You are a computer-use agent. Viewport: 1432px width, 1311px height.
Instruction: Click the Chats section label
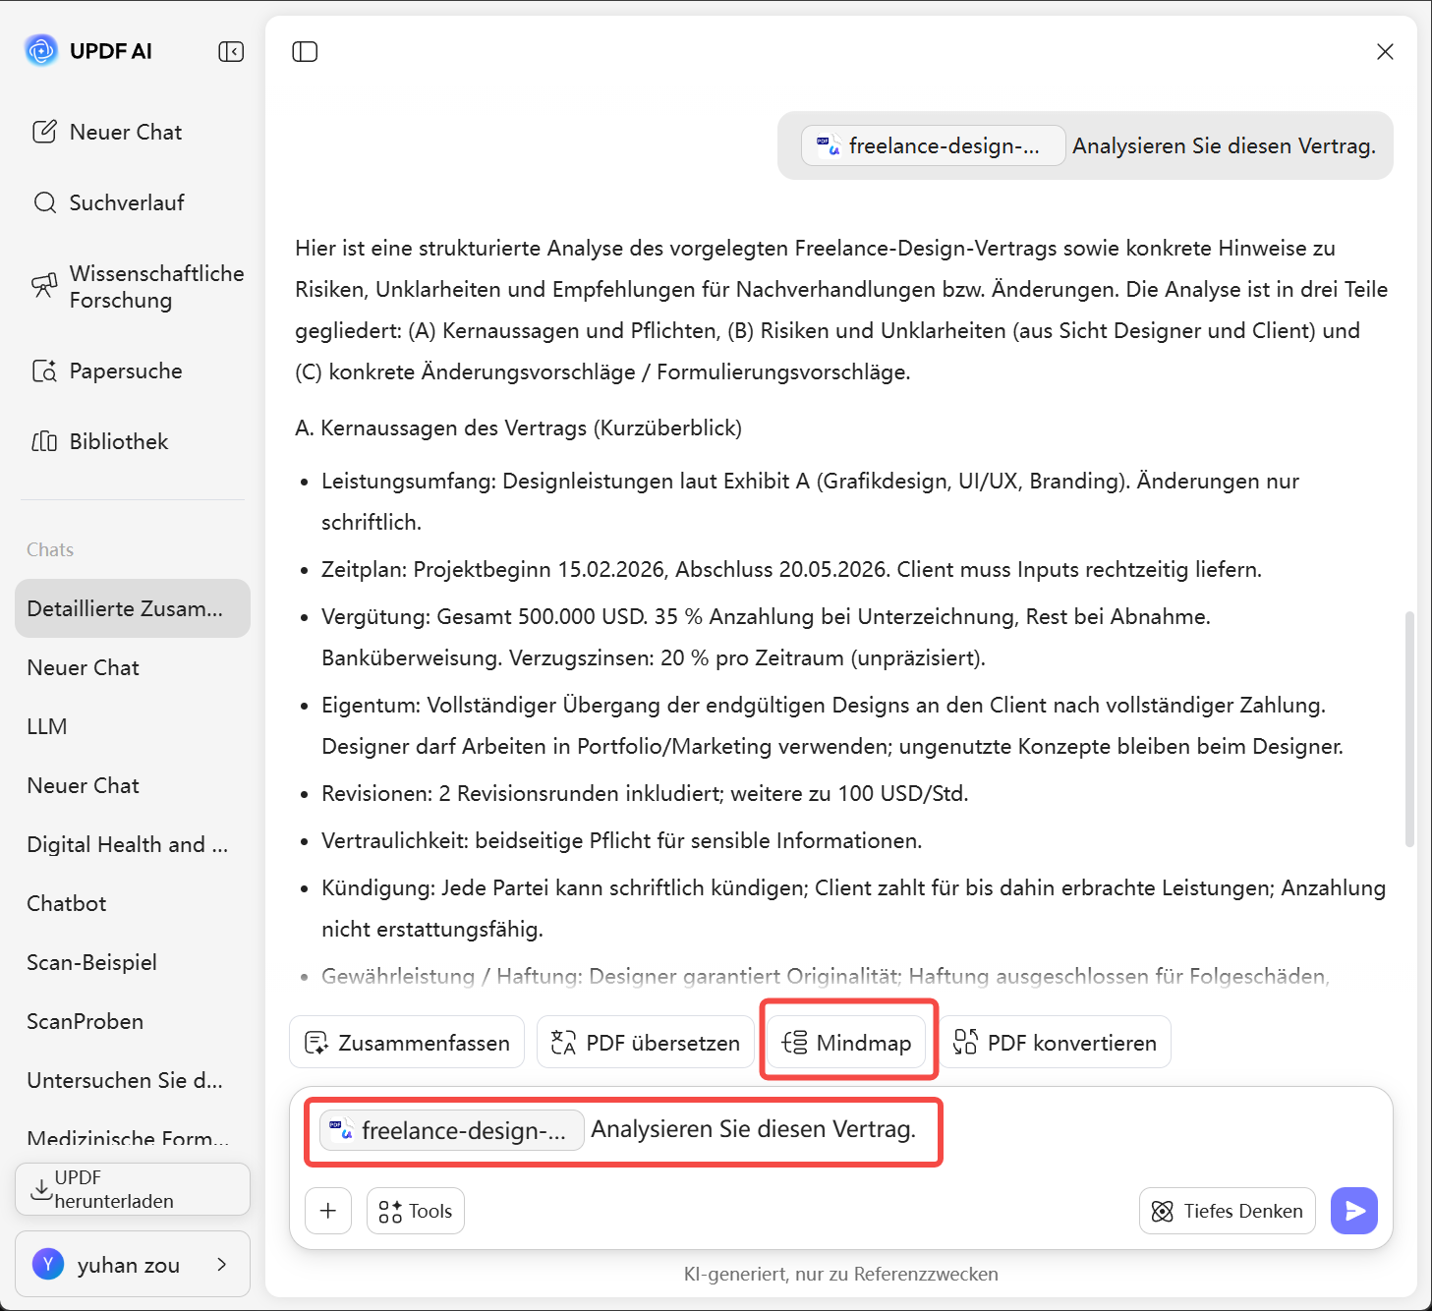pyautogui.click(x=50, y=549)
